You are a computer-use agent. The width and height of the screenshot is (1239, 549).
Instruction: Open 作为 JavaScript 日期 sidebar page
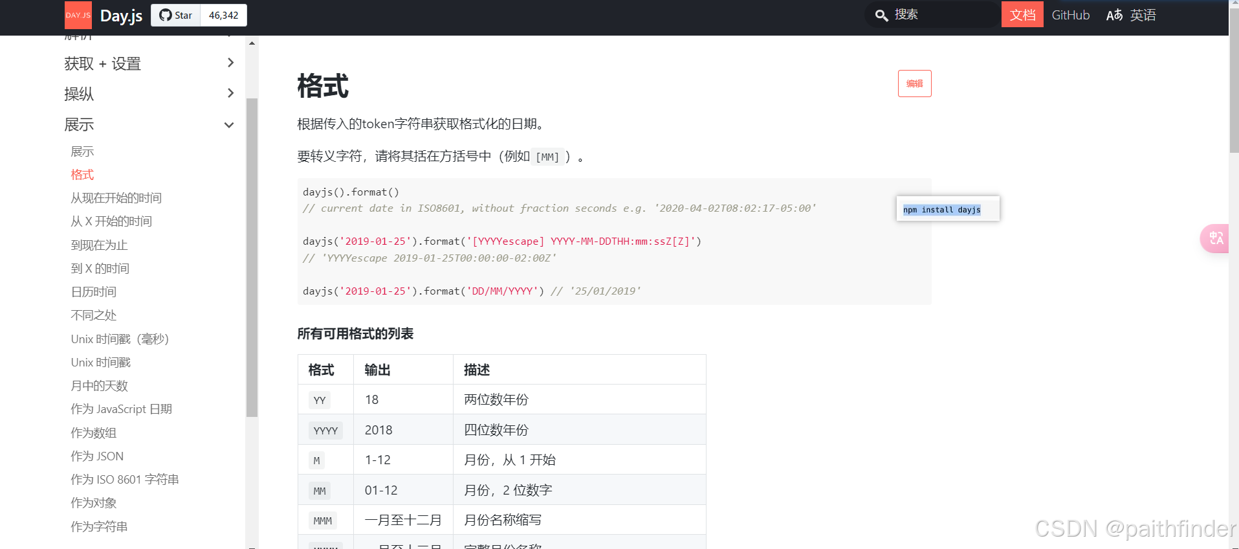click(x=121, y=409)
